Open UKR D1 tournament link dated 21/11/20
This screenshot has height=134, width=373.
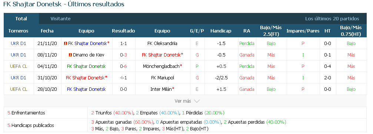click(19, 44)
